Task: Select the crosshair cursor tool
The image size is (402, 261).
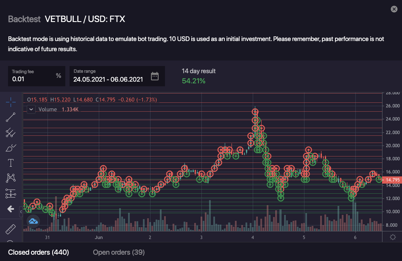Action: 11,102
